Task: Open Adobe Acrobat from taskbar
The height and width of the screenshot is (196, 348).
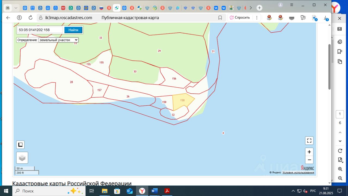Action: pos(167,191)
